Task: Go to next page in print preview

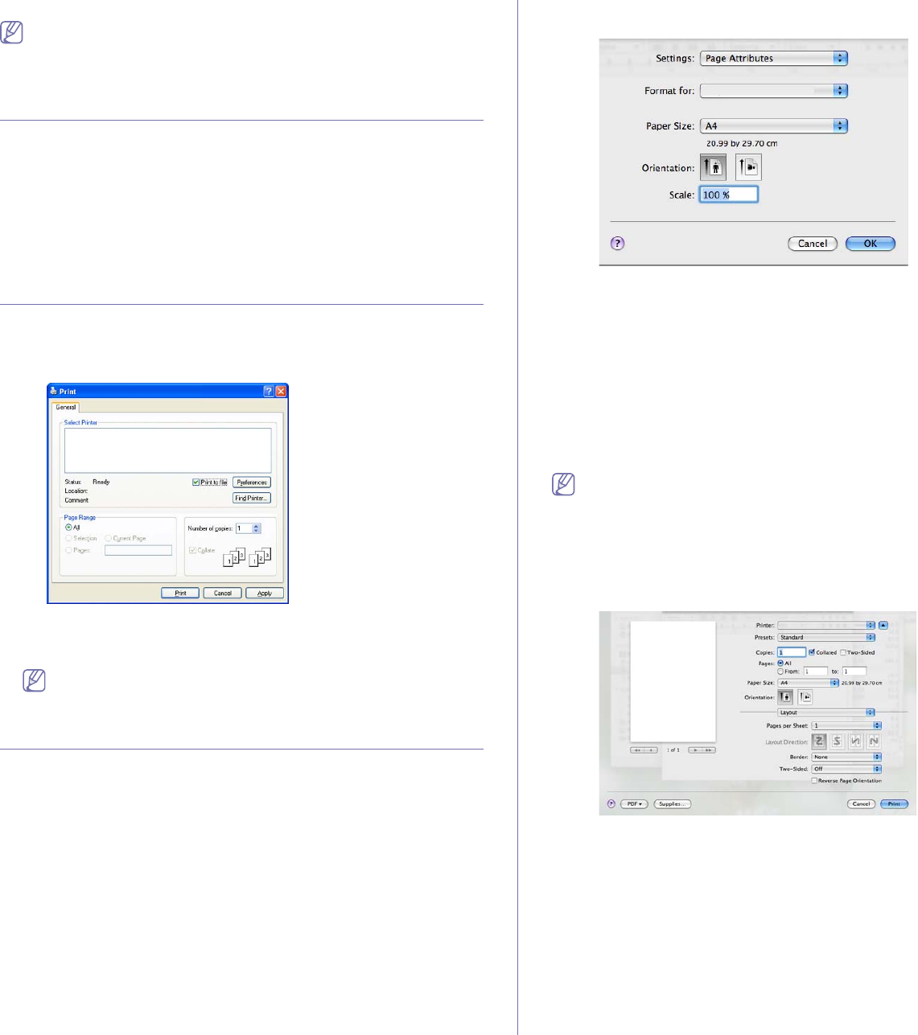Action: pos(694,750)
